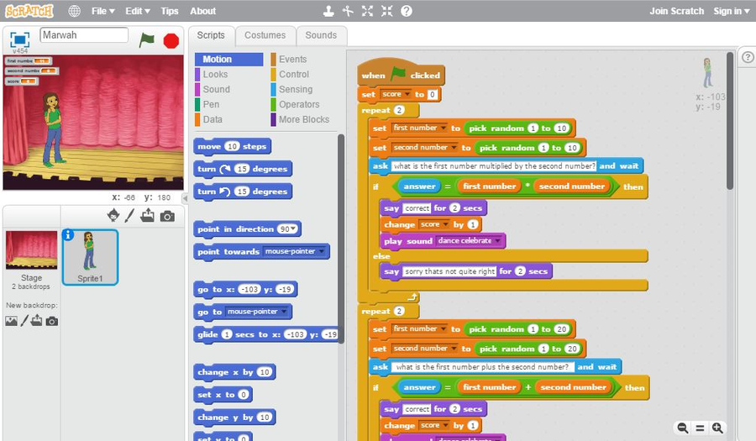Create new sprite from camera
This screenshot has height=441, width=756.
(167, 217)
